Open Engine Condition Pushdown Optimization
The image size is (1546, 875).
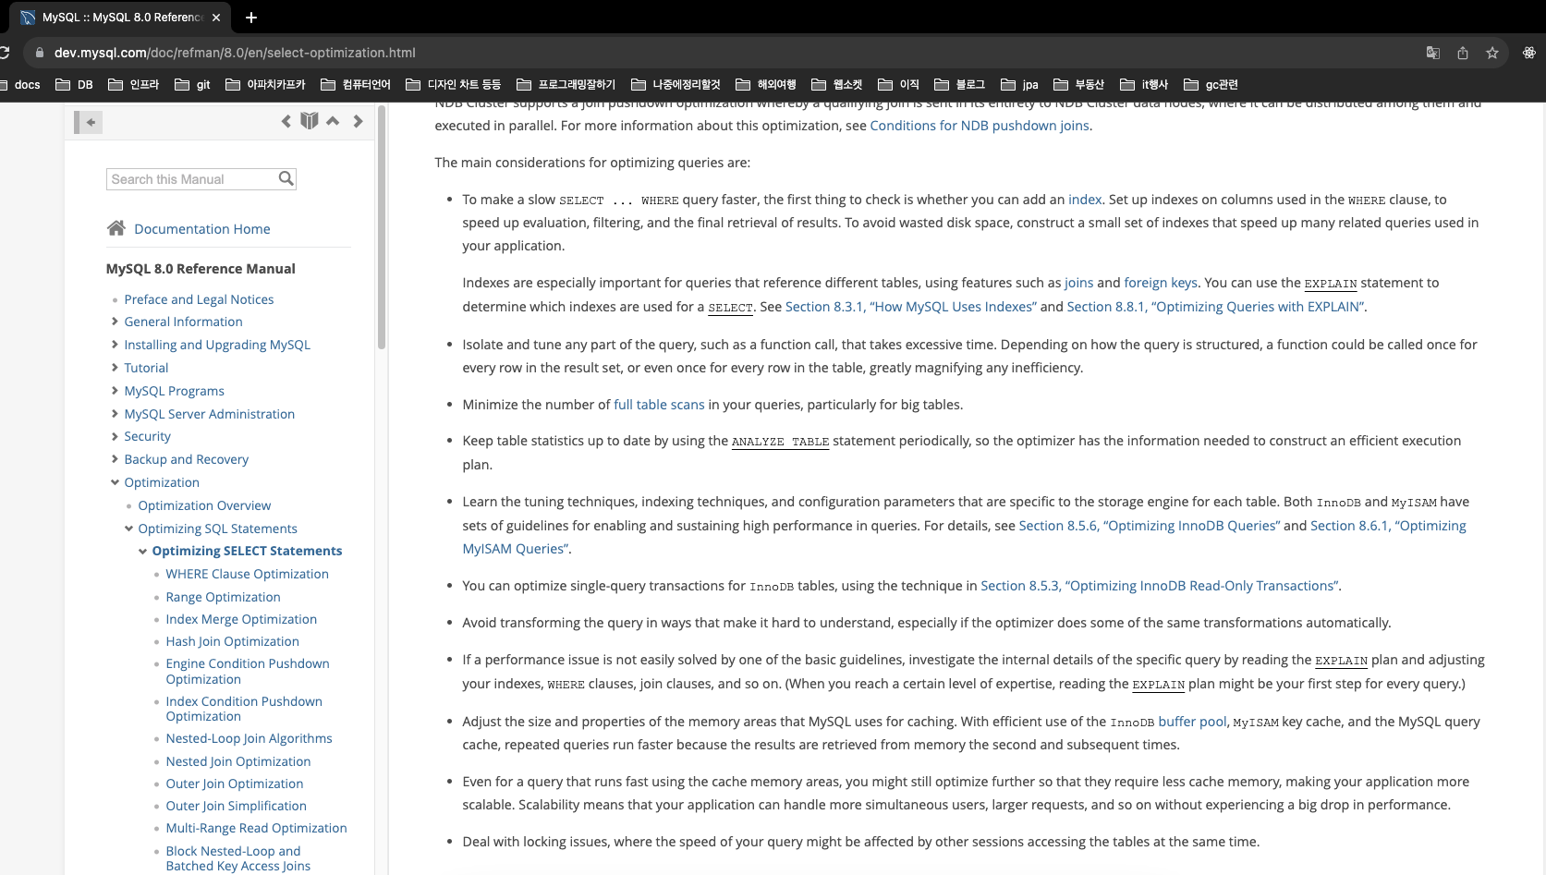pyautogui.click(x=248, y=671)
